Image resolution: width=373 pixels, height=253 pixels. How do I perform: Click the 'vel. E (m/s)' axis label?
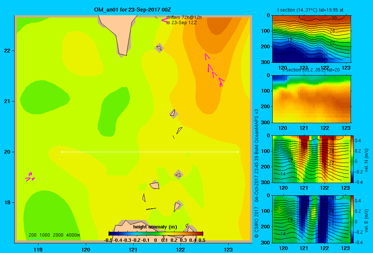[x=366, y=221]
